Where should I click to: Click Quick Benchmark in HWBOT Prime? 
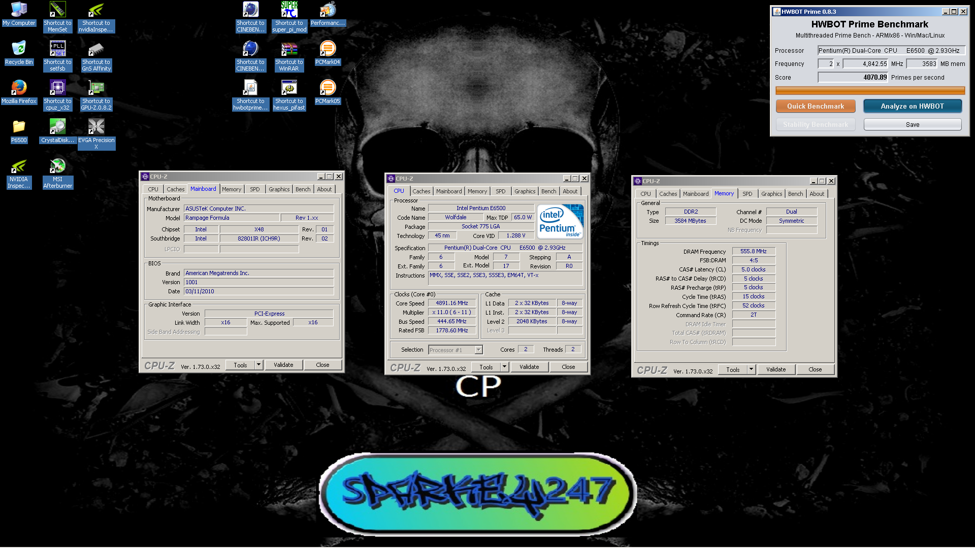click(816, 106)
